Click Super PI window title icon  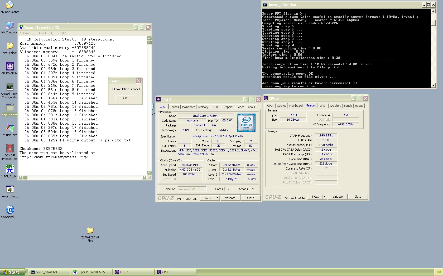click(21, 27)
